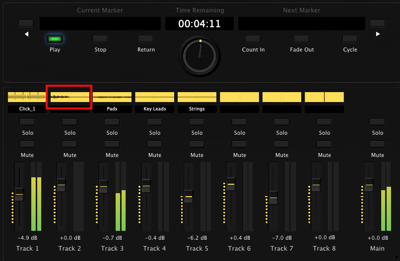The width and height of the screenshot is (400, 261).
Task: Mute Track 3
Action: point(112,144)
